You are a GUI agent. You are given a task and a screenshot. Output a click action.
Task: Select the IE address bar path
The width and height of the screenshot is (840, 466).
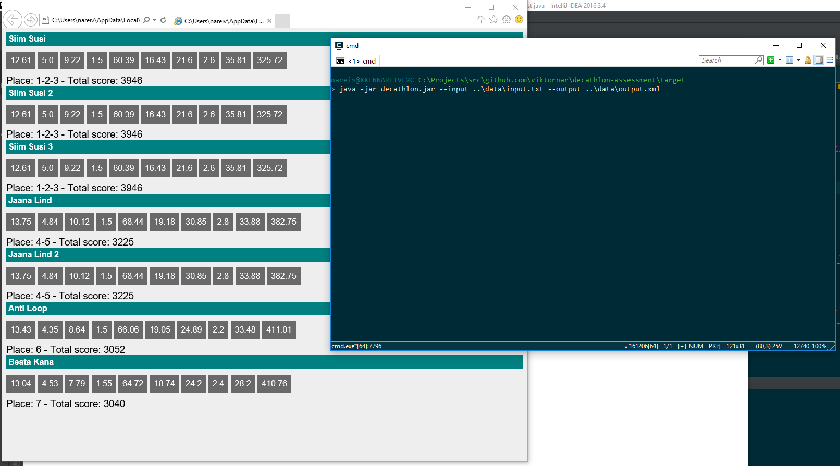pyautogui.click(x=96, y=20)
